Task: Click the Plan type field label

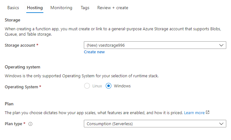Action: click(x=13, y=124)
